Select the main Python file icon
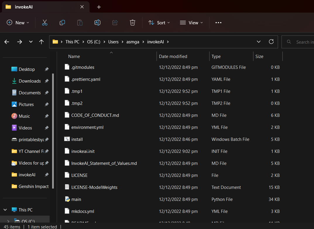 pyautogui.click(x=67, y=199)
